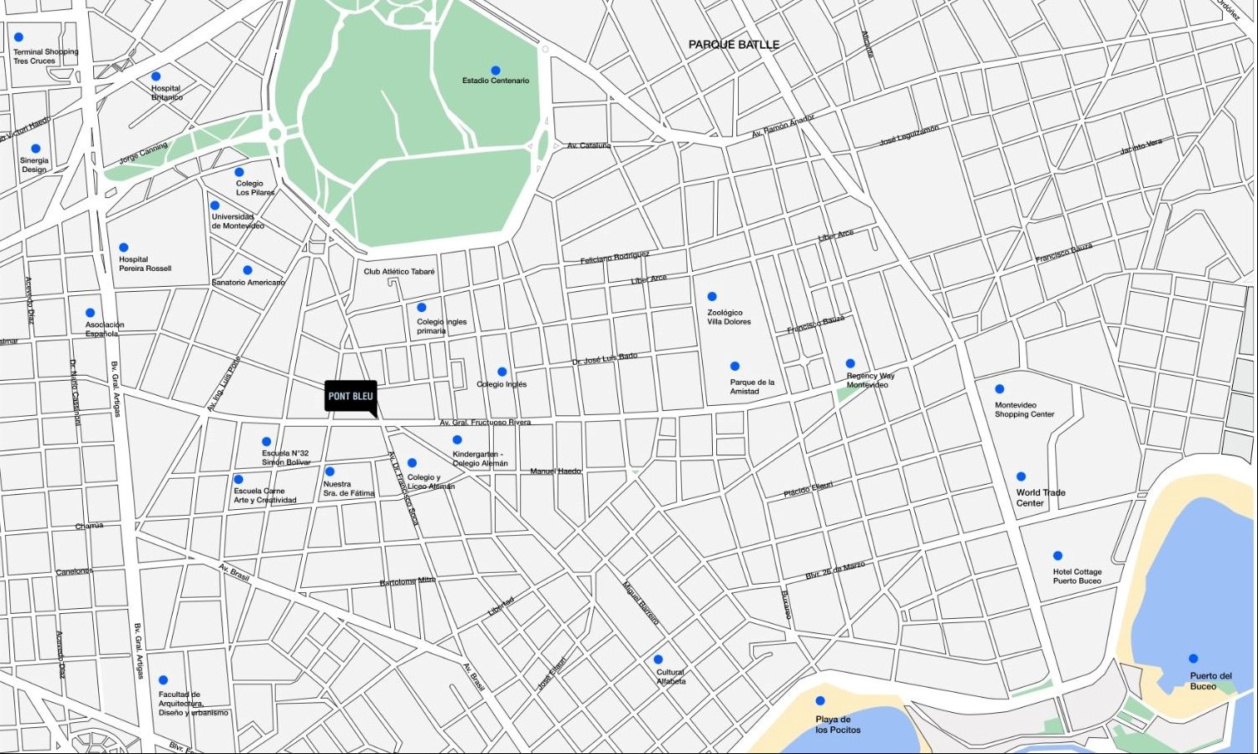Select the Facultad de Arquitectura marker dot
Screen dimensions: 1258x754
pyautogui.click(x=164, y=680)
